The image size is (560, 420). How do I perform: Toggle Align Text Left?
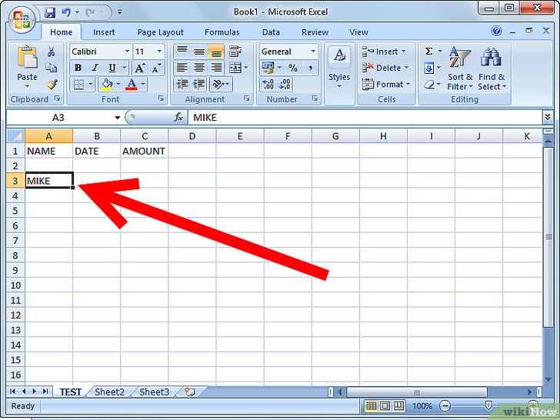tap(182, 68)
